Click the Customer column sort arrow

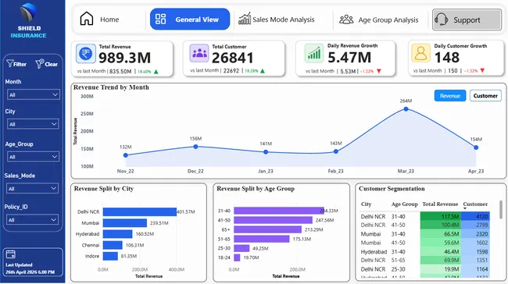click(x=465, y=208)
